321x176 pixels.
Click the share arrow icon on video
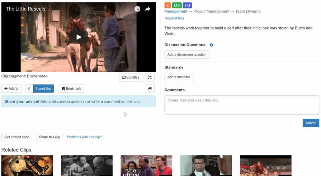(147, 9)
